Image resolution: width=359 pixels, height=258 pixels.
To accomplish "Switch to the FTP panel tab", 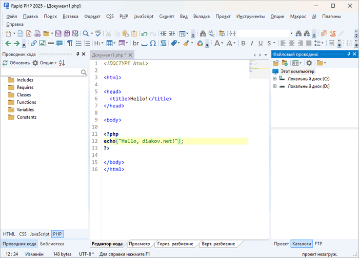I will 318,244.
